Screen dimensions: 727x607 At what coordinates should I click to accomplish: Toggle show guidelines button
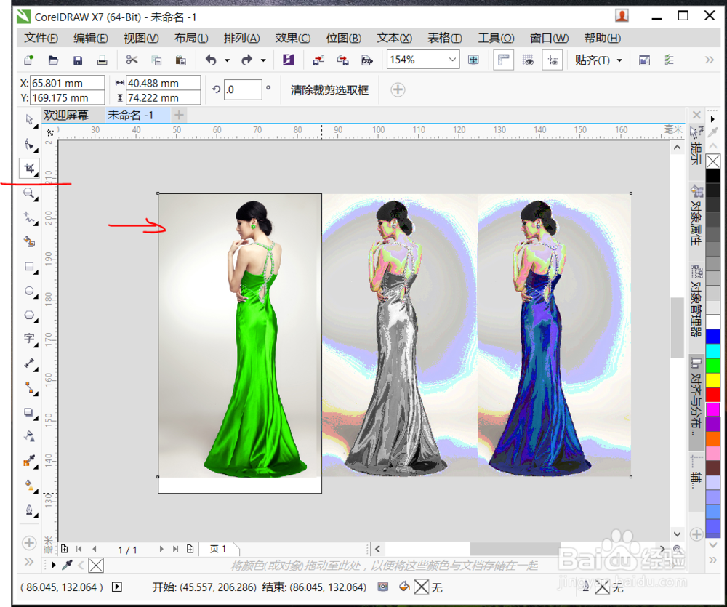pos(553,60)
